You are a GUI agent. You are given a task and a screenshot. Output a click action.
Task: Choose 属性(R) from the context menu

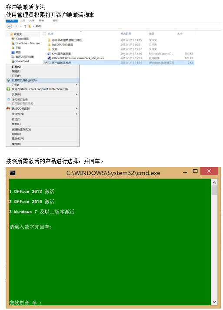pyautogui.click(x=16, y=144)
